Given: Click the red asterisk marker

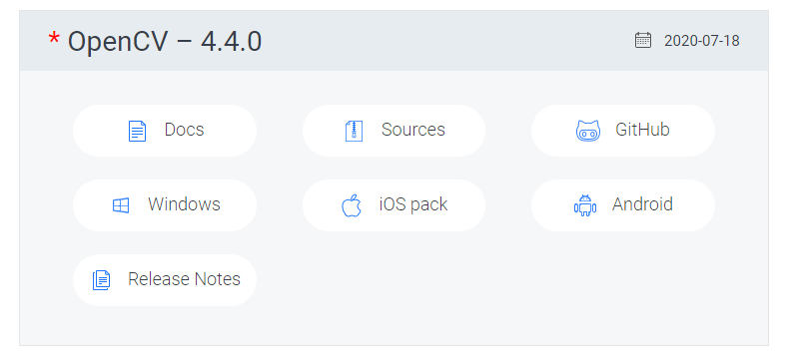Looking at the screenshot, I should 53,38.
